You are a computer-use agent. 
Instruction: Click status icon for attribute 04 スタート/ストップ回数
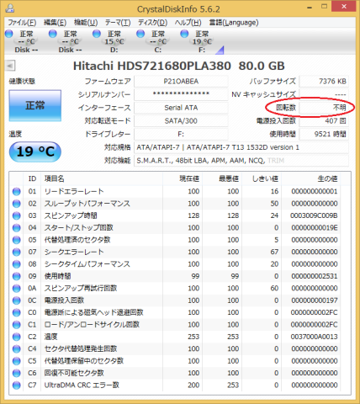click(x=17, y=228)
